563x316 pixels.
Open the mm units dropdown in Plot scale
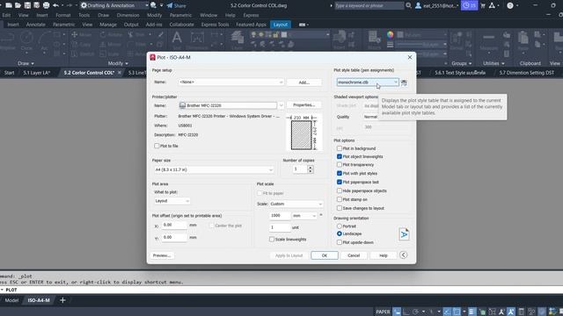[304, 216]
